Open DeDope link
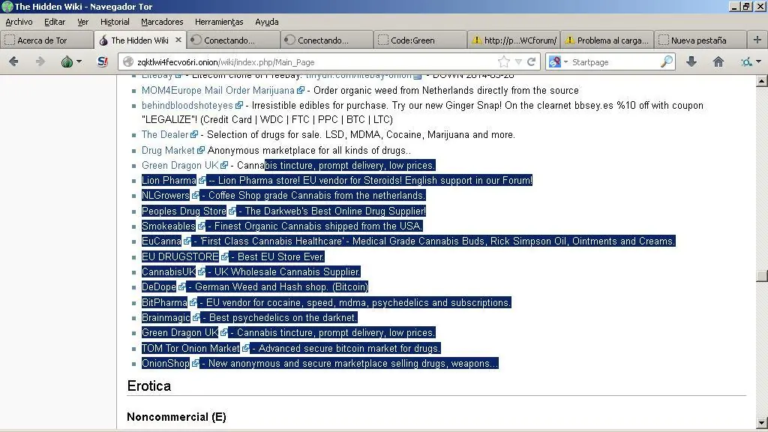This screenshot has width=768, height=432. [x=159, y=287]
